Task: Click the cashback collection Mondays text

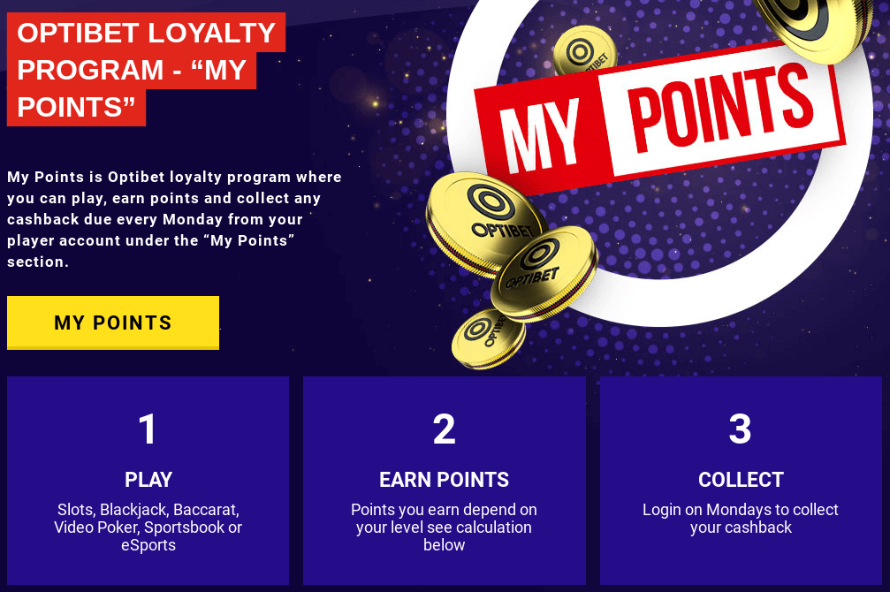Action: 741,519
